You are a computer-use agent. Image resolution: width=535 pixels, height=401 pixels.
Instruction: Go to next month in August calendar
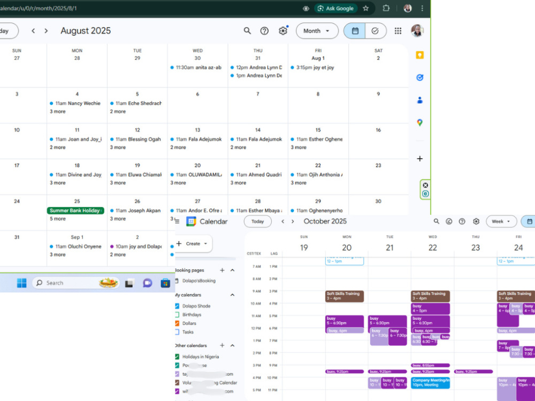tap(46, 31)
